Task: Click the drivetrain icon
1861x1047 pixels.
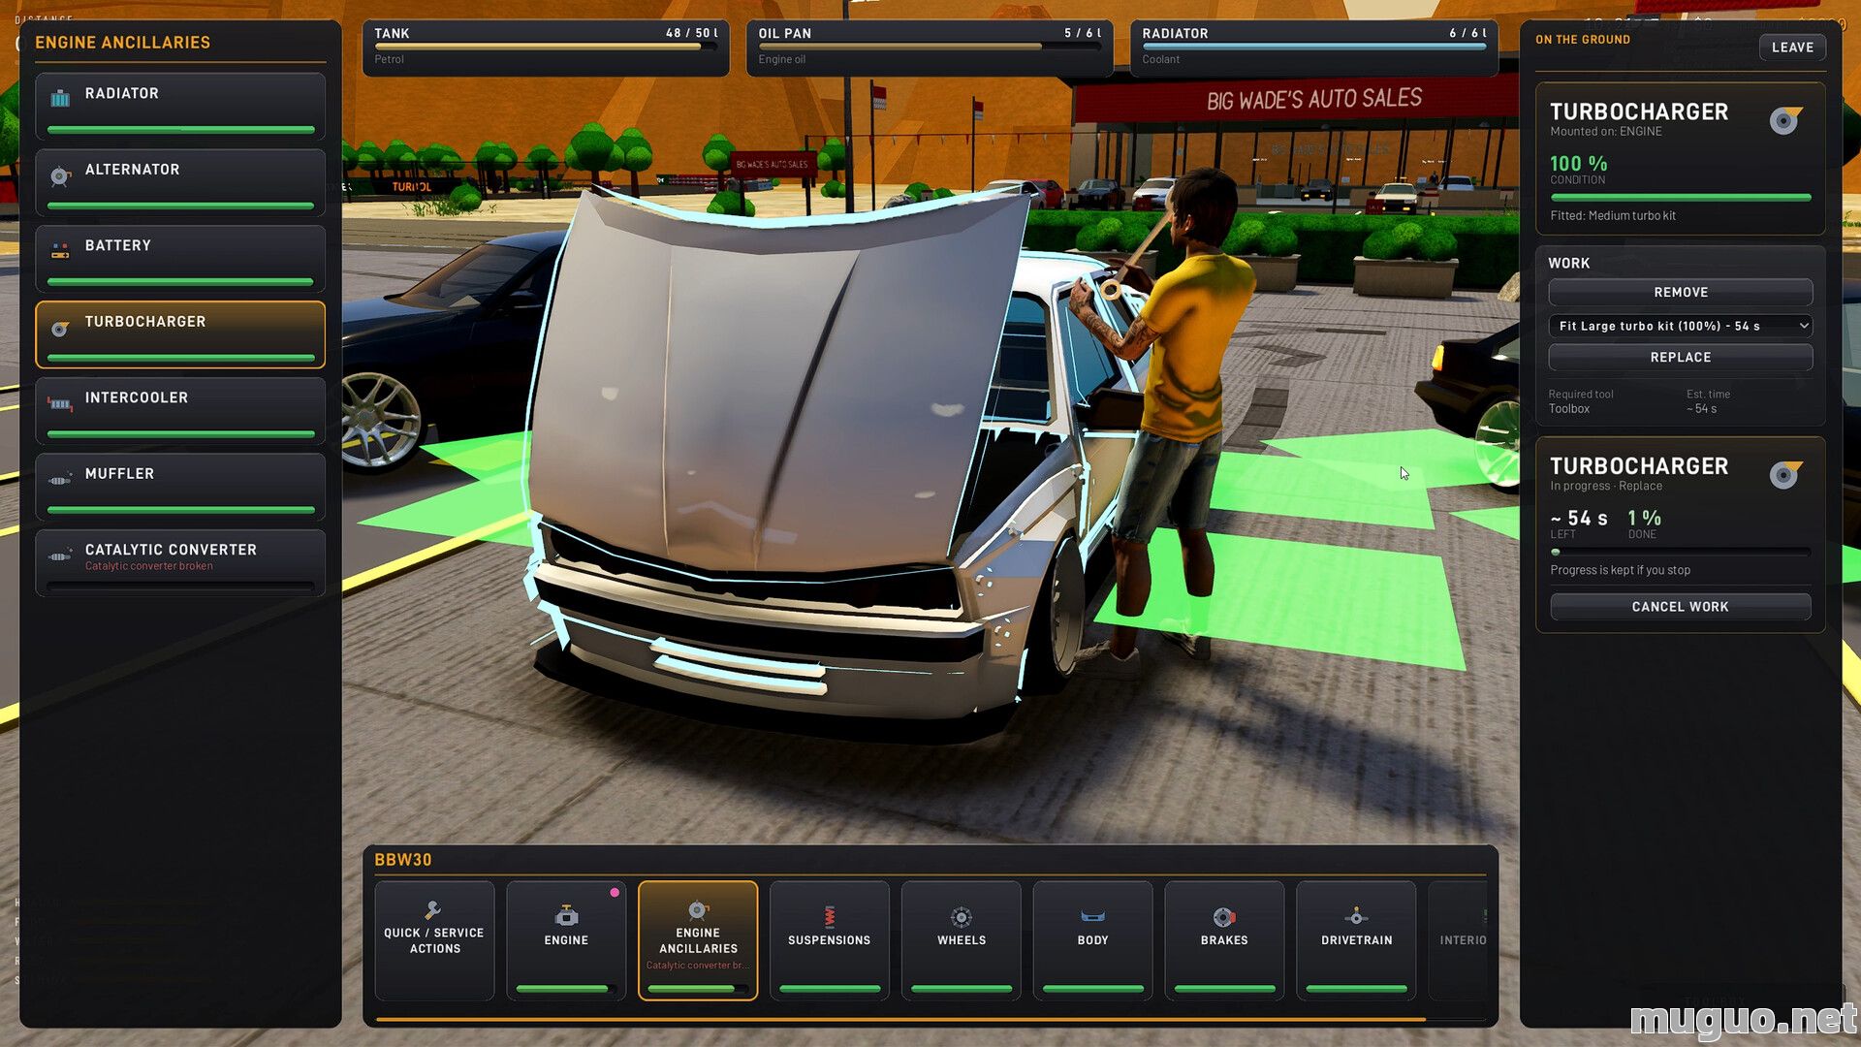Action: pyautogui.click(x=1356, y=916)
